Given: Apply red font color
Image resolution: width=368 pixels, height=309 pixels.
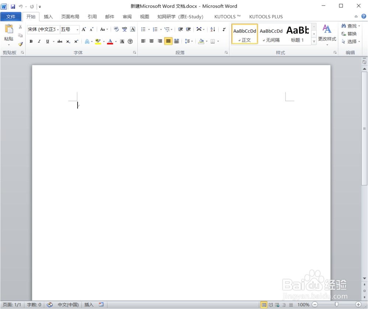Looking at the screenshot, I should tap(110, 41).
